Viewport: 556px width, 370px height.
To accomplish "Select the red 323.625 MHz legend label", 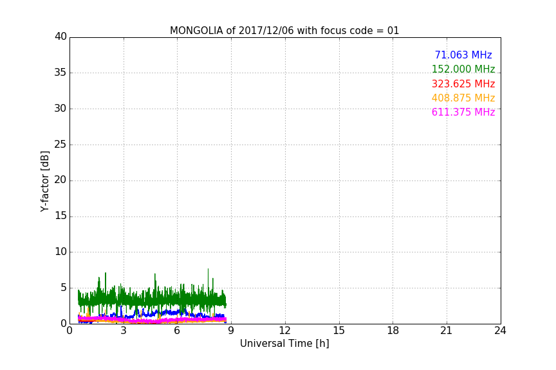I will tap(463, 84).
